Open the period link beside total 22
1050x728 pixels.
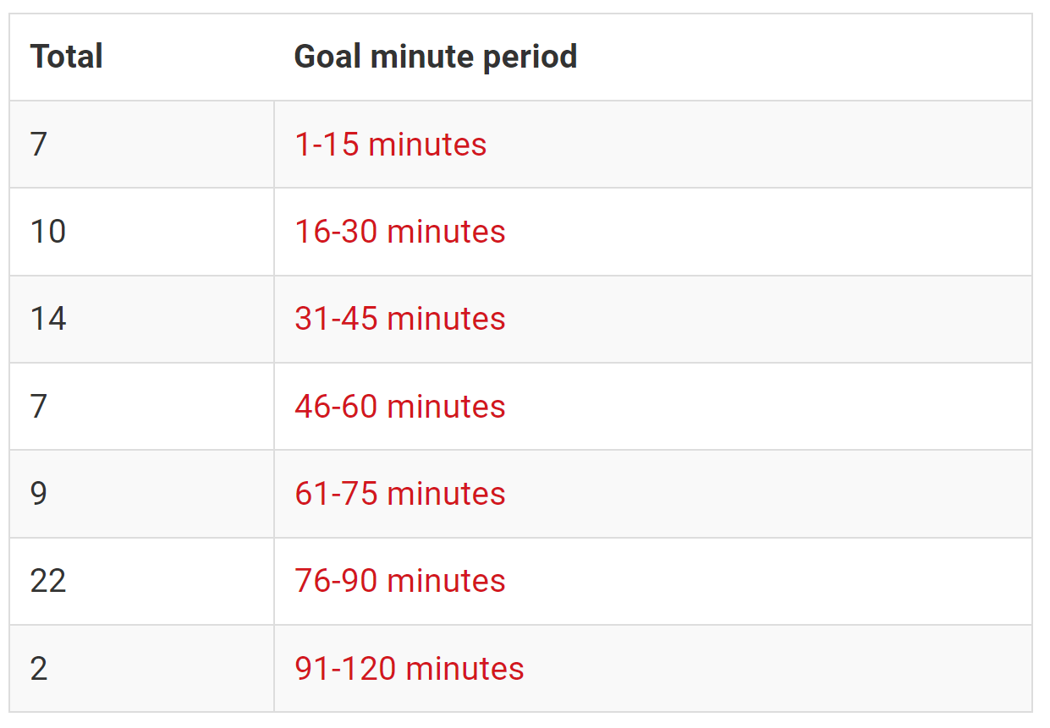[x=399, y=581]
